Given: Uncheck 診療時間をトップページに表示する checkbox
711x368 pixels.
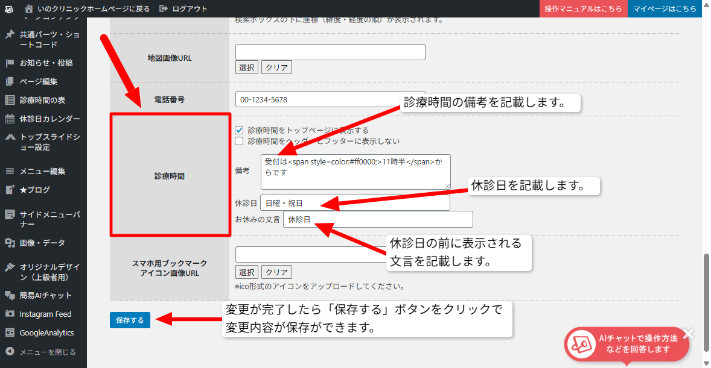Looking at the screenshot, I should [x=239, y=130].
